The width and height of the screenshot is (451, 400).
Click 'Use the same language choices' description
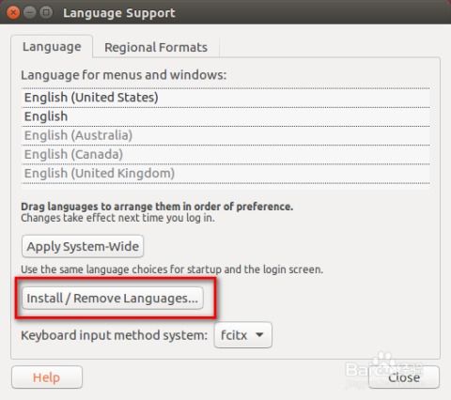[172, 269]
